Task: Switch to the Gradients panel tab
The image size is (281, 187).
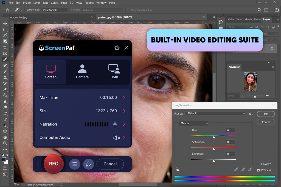Action: (249, 19)
